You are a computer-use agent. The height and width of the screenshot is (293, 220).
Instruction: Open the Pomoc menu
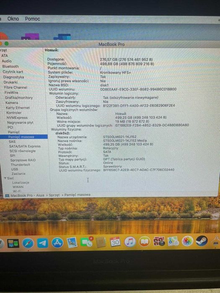(33, 19)
